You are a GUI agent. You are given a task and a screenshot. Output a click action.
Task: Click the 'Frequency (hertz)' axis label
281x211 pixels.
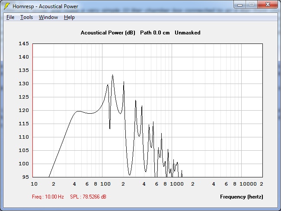242,197
